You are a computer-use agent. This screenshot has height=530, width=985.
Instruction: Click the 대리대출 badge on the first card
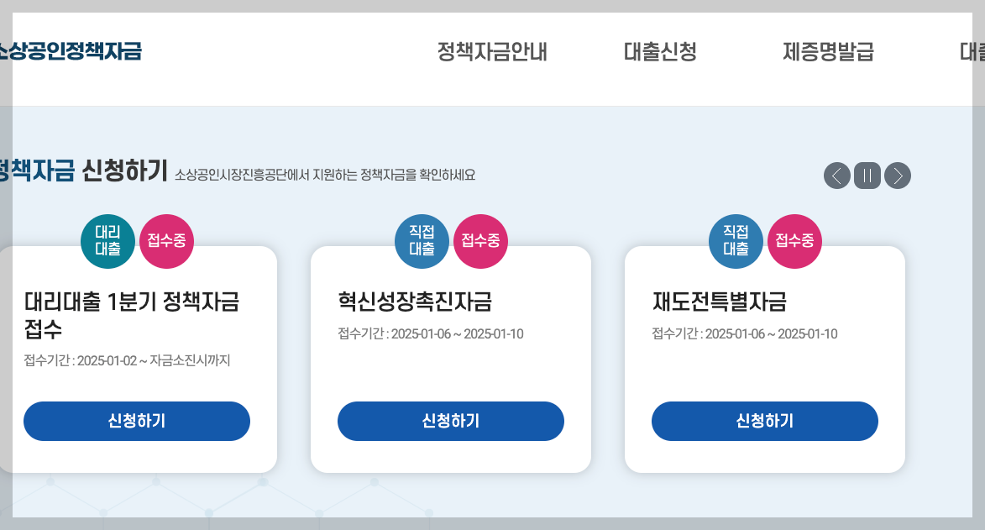pyautogui.click(x=107, y=241)
